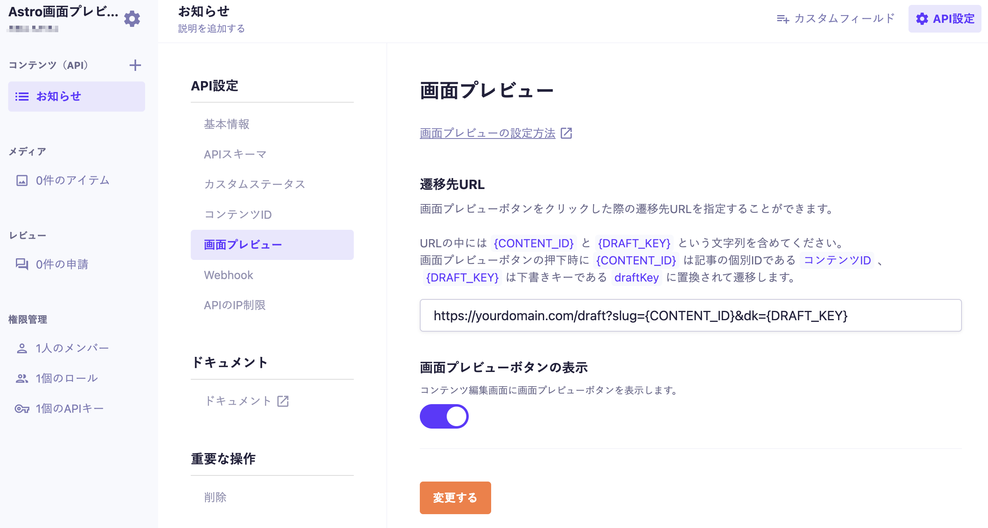Click the roles group icon

[22, 378]
